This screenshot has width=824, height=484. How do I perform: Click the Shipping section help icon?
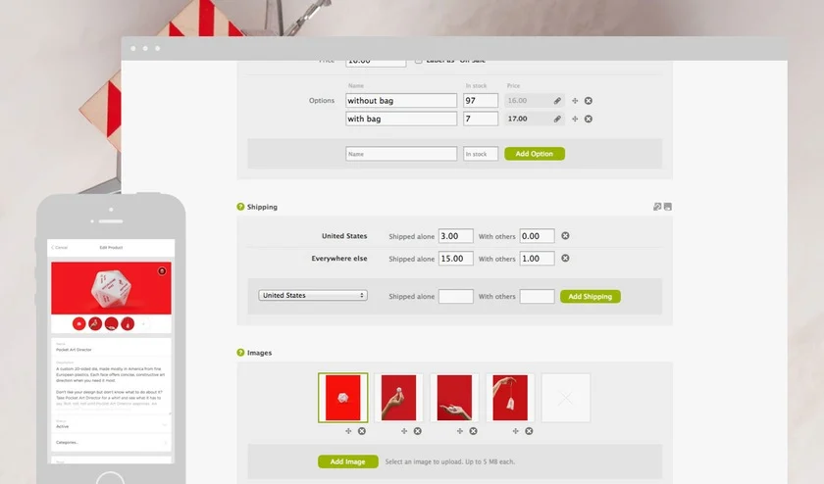click(240, 207)
